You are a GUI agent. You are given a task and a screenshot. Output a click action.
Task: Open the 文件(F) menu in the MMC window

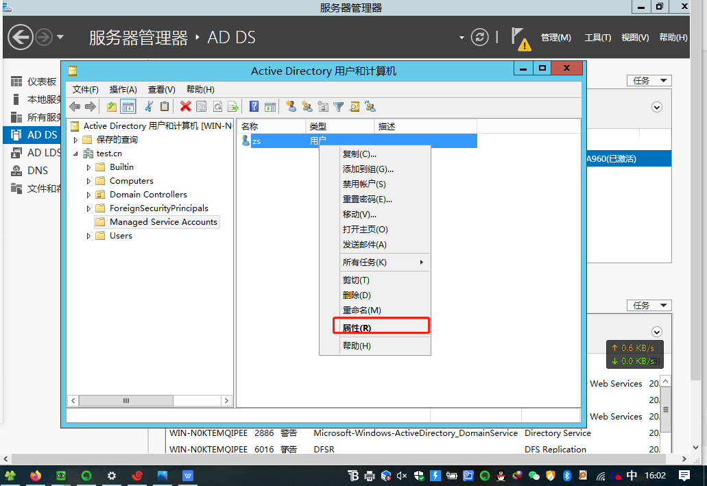pyautogui.click(x=85, y=89)
